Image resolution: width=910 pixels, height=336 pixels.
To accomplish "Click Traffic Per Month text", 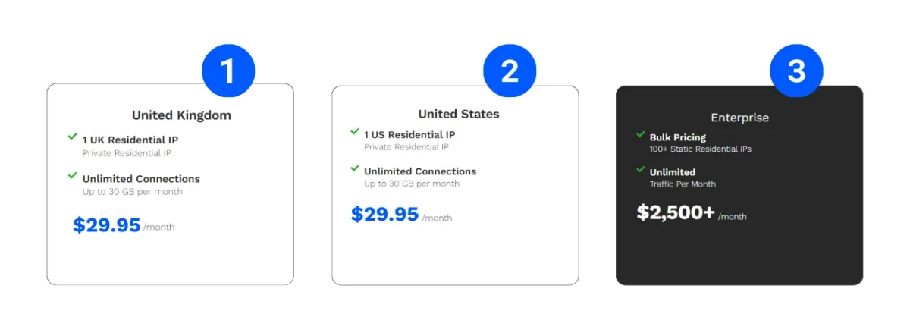I will pos(682,184).
